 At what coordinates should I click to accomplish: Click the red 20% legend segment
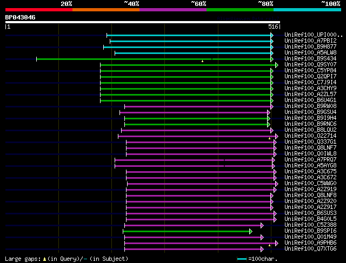coord(39,10)
